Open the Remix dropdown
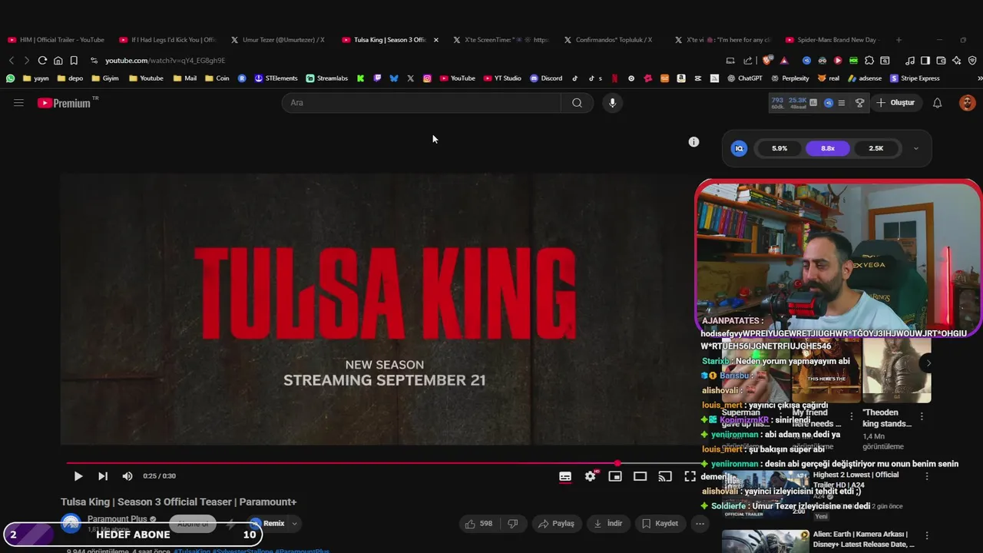This screenshot has width=983, height=553. [x=294, y=524]
